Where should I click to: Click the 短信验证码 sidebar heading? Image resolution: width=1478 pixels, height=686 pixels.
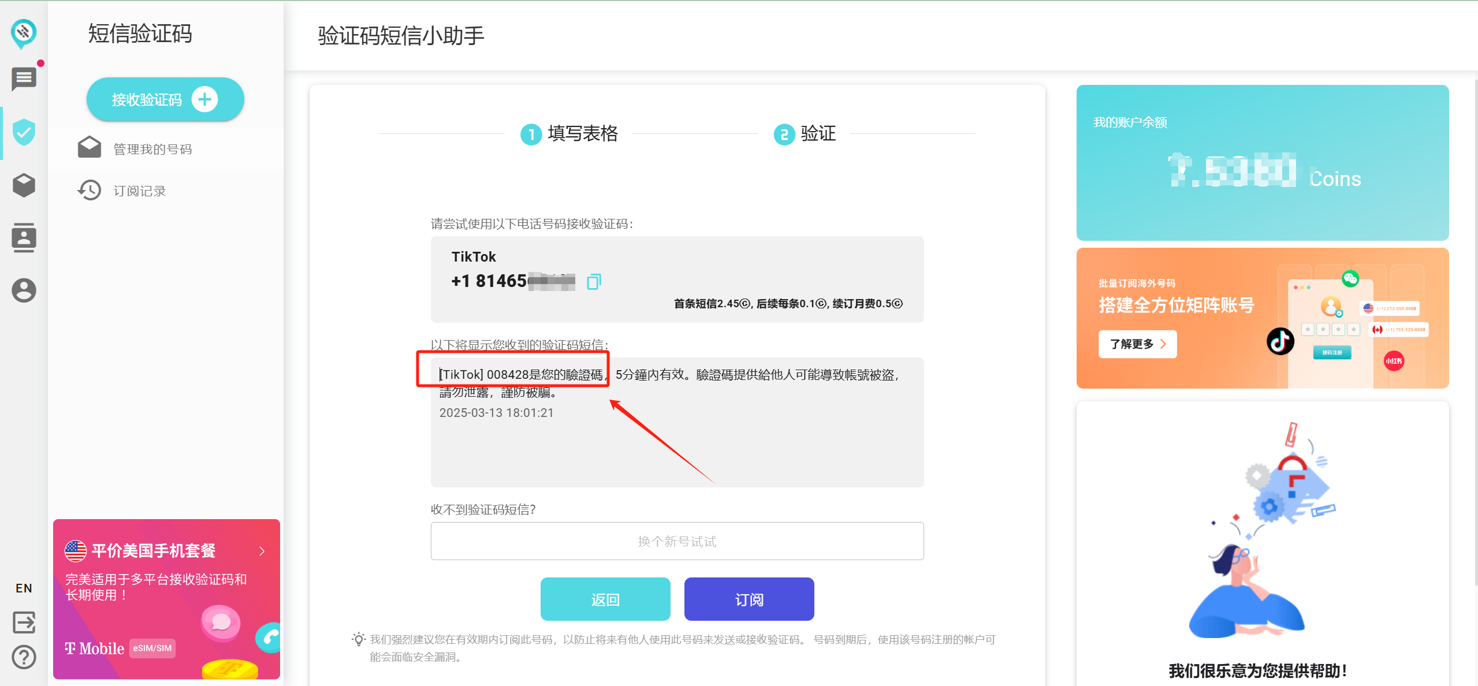140,33
